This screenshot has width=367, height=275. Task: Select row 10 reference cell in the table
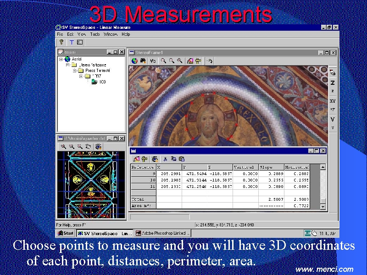143,180
